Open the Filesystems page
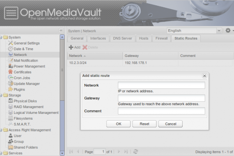Screen dimensions: 234x156 click(x=23, y=119)
